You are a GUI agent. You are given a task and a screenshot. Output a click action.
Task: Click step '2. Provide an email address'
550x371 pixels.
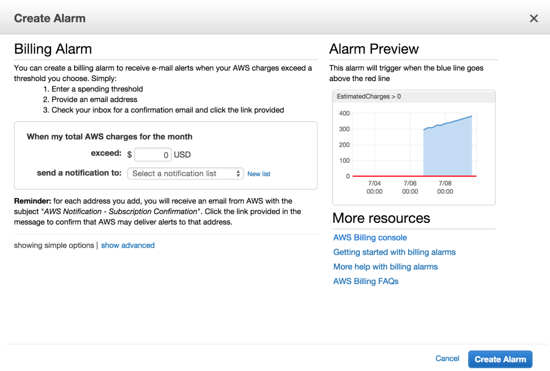90,99
